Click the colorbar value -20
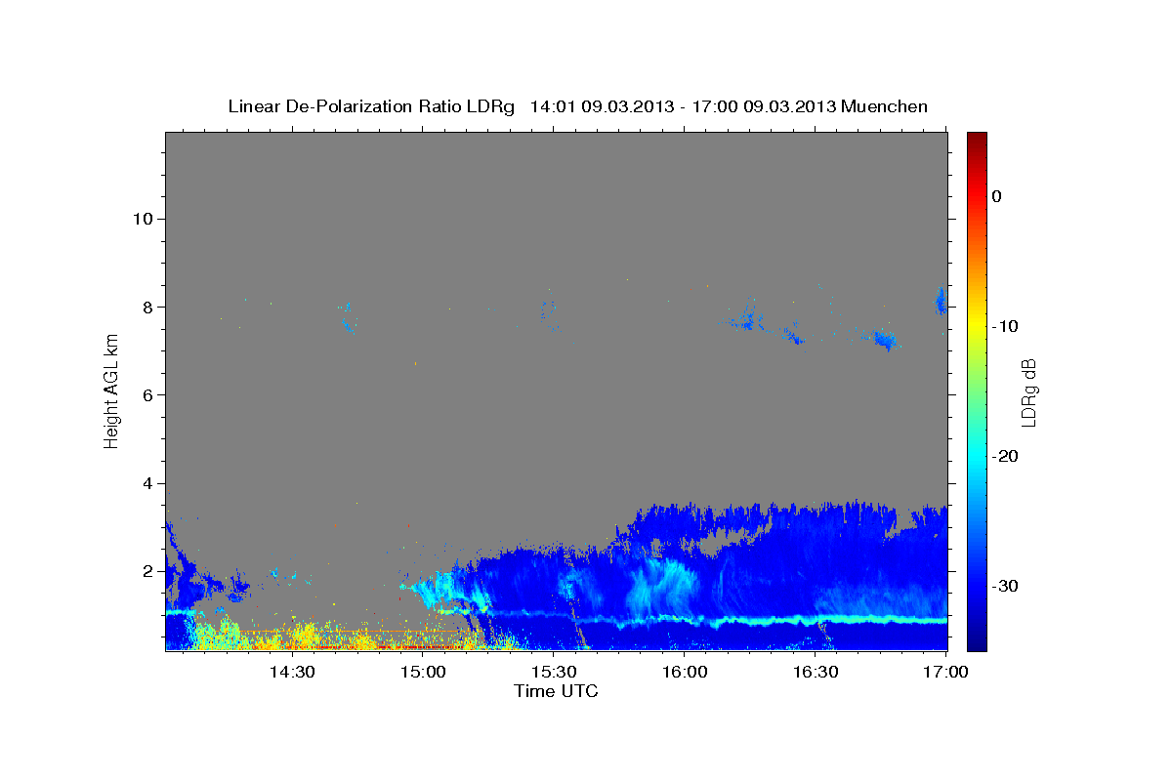Image resolution: width=1172 pixels, height=781 pixels. tap(1004, 456)
